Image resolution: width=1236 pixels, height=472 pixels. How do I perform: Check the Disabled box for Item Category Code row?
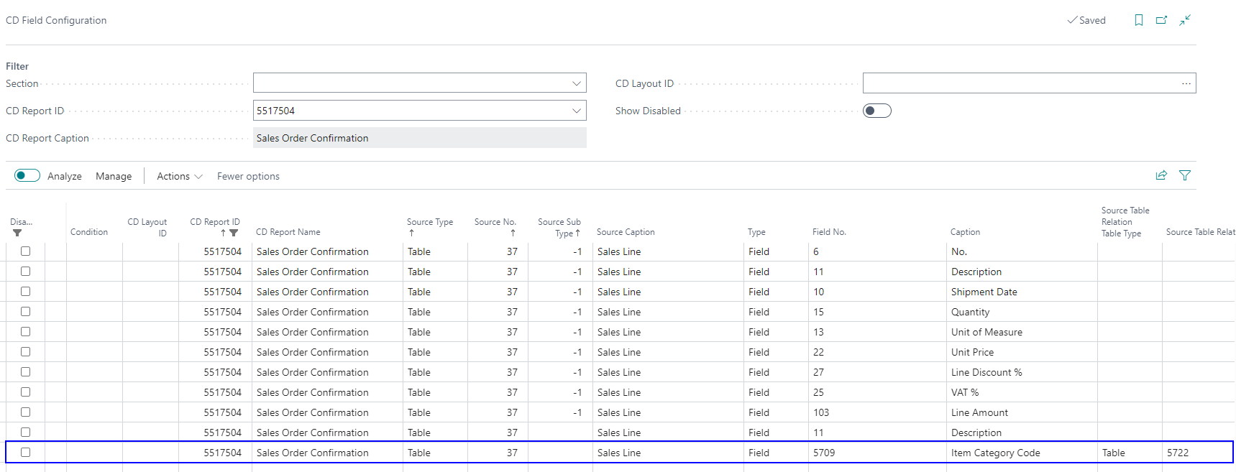pyautogui.click(x=26, y=453)
